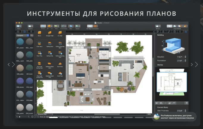Open the Zoom dropdown
The width and height of the screenshot is (203, 129).
click(x=77, y=26)
